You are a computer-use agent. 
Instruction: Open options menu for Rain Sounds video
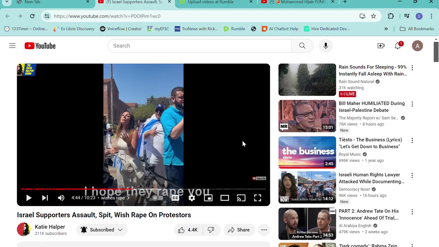point(412,68)
